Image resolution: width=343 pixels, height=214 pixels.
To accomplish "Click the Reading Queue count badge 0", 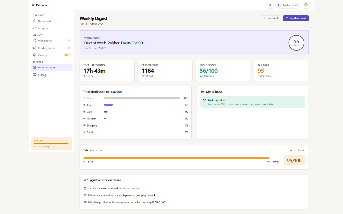I will (x=69, y=48).
